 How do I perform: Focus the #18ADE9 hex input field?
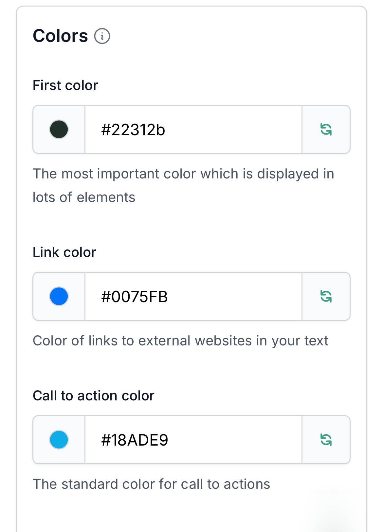click(x=193, y=440)
